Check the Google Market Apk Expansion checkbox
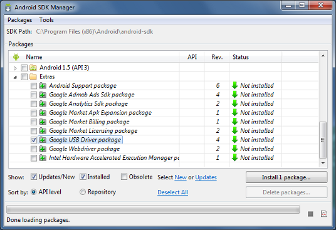Image resolution: width=336 pixels, height=230 pixels. [x=34, y=113]
